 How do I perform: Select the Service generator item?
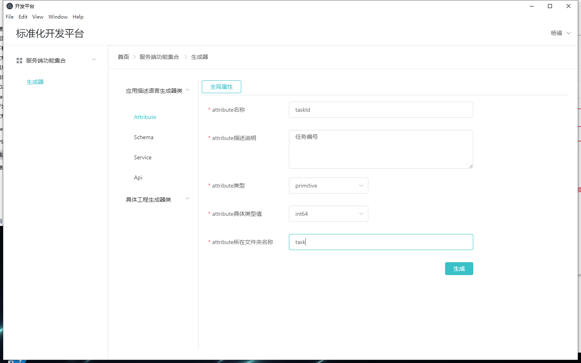[143, 157]
